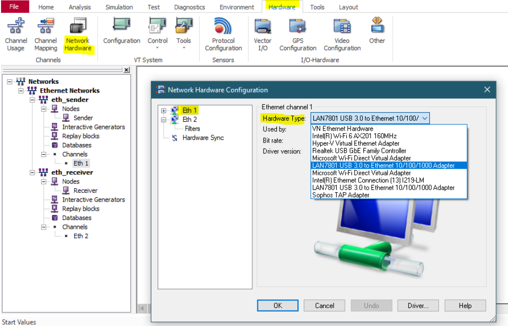Collapse Channels under eth_receiver
This screenshot has height=326, width=508.
[x=43, y=227]
